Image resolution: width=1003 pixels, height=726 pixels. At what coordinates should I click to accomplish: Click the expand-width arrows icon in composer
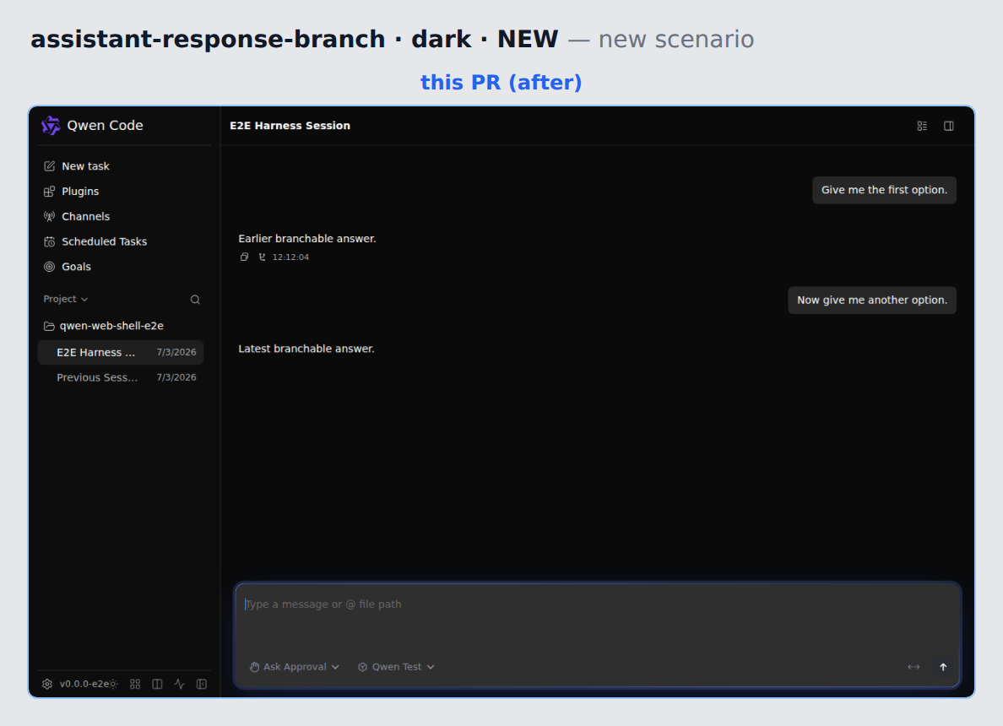(914, 667)
